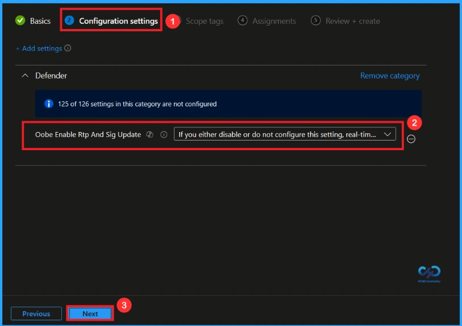Open the Oobe Enable Rtp And Sig Update dropdown
Screen dimensions: 462x326
285,134
